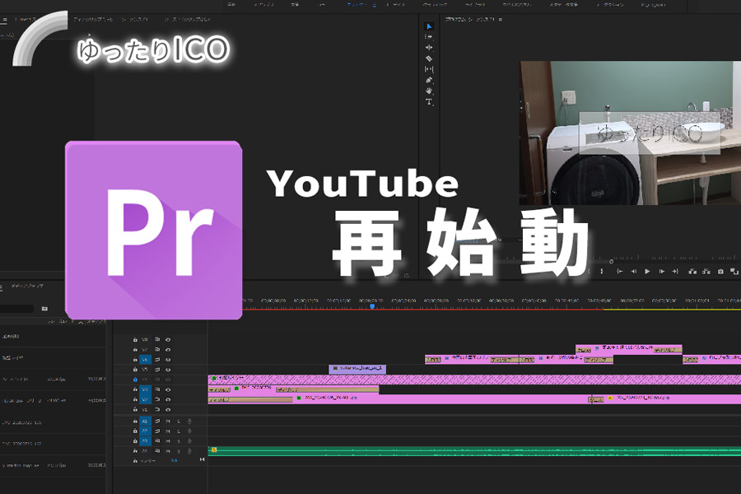This screenshot has width=741, height=494.
Task: Click go-to-end icon on master row
Action: pyautogui.click(x=203, y=459)
